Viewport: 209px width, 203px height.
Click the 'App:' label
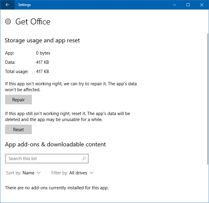pos(10,53)
